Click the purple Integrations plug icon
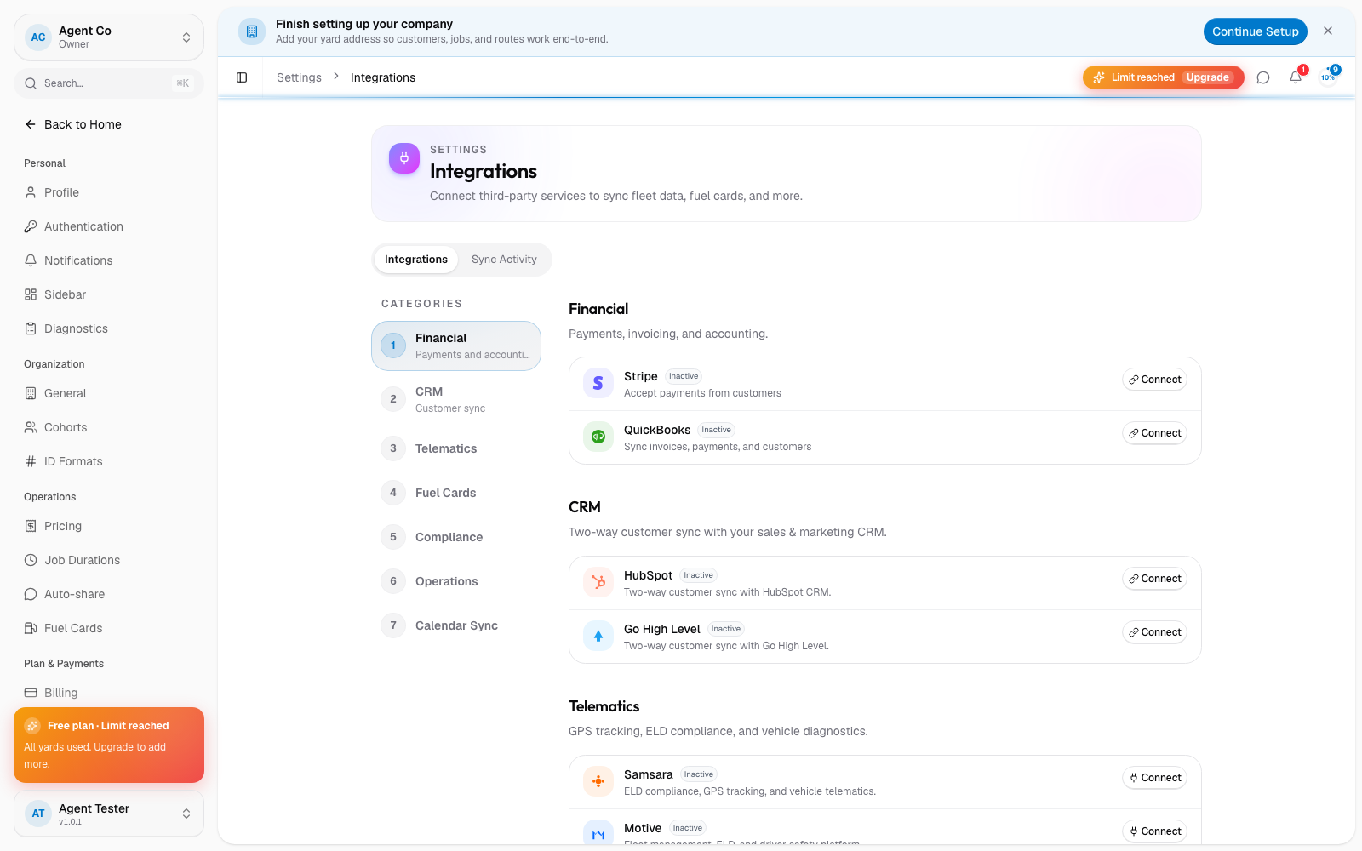Image resolution: width=1362 pixels, height=851 pixels. click(x=404, y=158)
